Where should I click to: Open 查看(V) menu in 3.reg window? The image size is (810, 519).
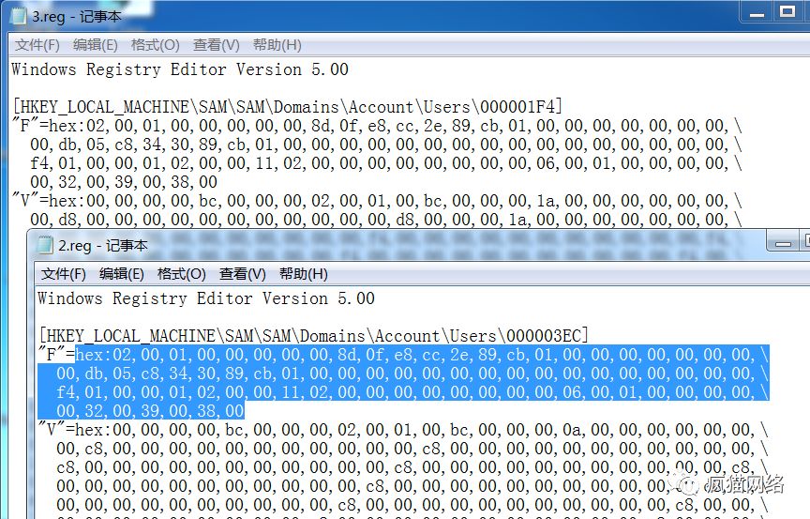click(x=216, y=45)
